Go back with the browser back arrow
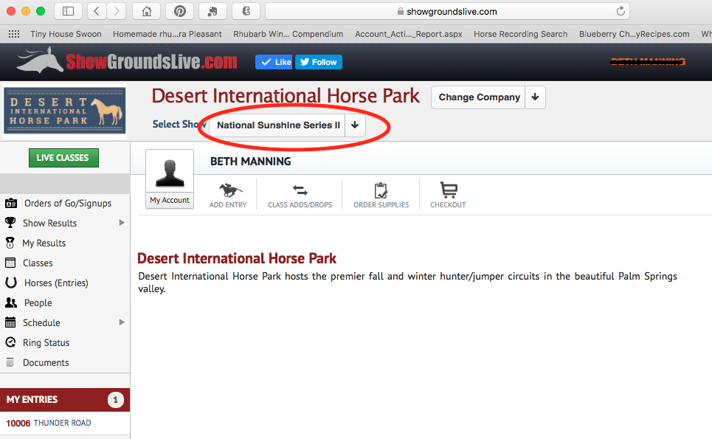 [97, 11]
